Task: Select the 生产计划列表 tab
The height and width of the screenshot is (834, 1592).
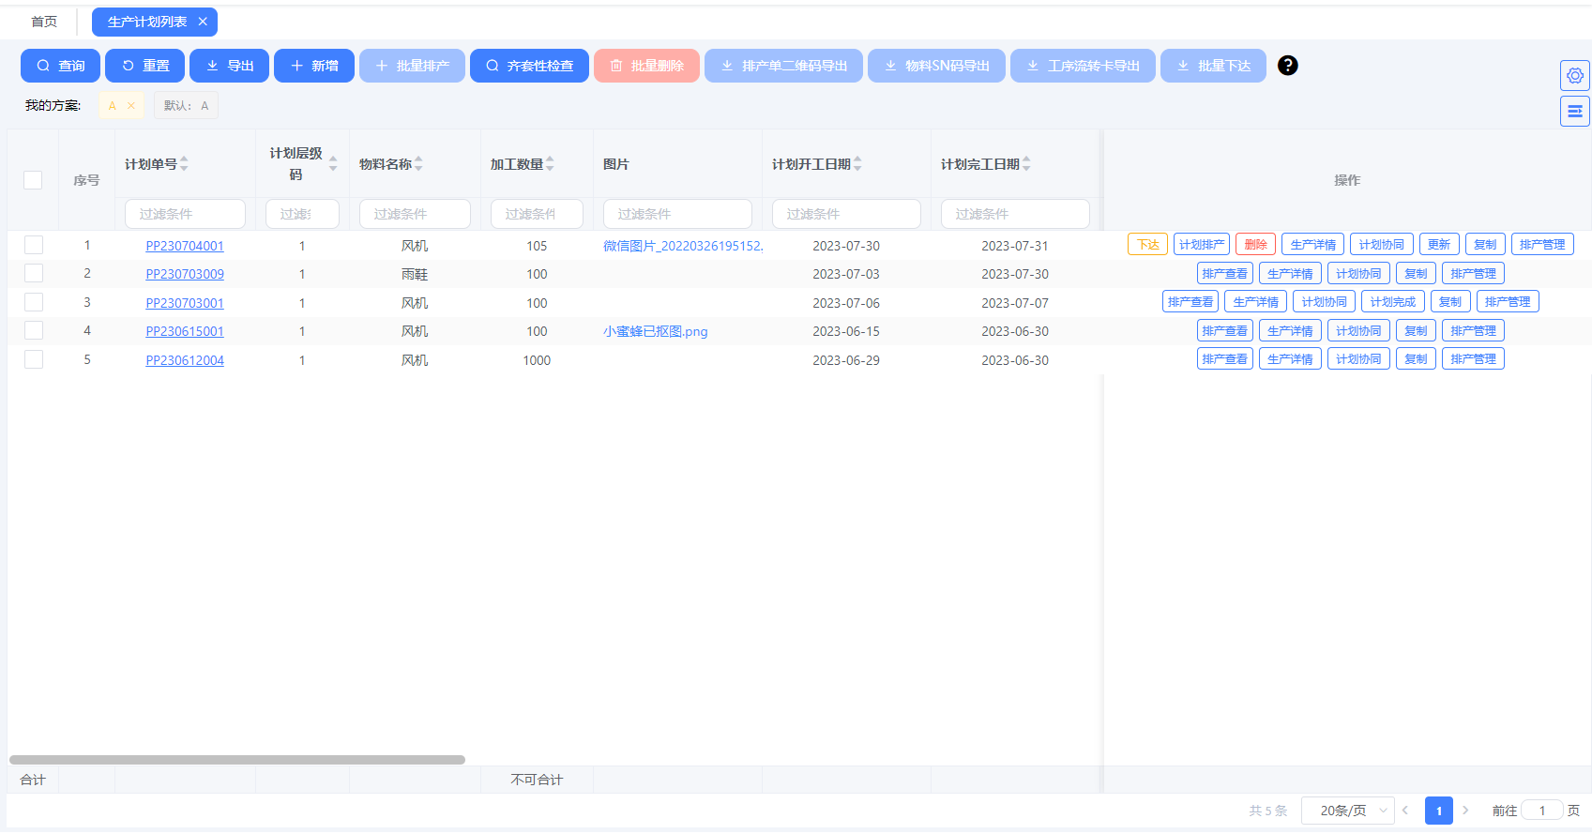Action: 146,22
